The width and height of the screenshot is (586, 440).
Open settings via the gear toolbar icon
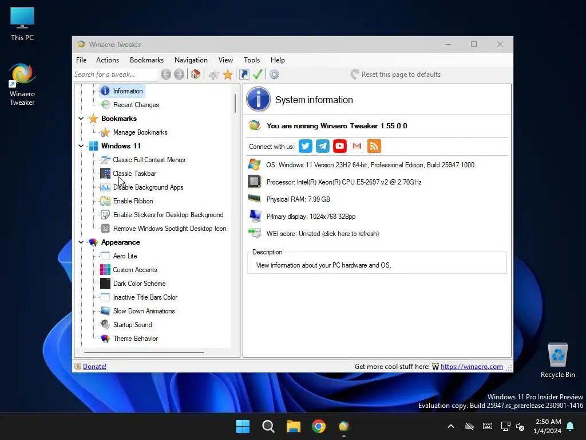(274, 74)
